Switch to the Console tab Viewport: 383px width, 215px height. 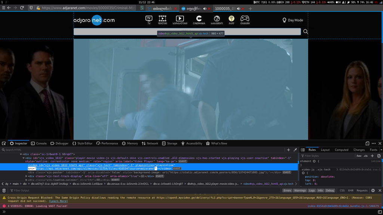[39, 143]
